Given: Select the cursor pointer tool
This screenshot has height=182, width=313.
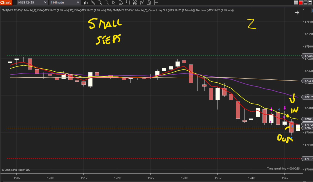Looking at the screenshot, I should [114, 2].
